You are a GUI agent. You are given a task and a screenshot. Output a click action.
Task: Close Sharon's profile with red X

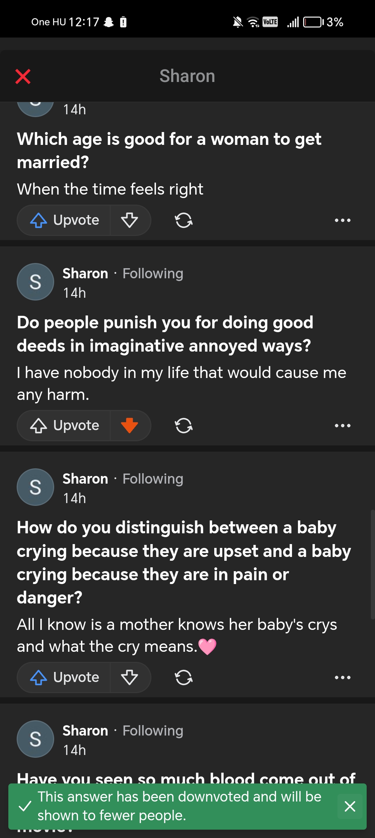pyautogui.click(x=23, y=76)
